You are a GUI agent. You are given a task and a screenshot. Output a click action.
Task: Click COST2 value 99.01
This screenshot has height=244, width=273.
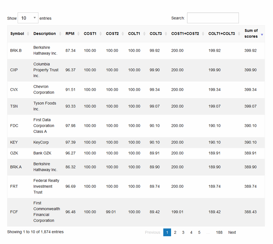[x=111, y=212]
